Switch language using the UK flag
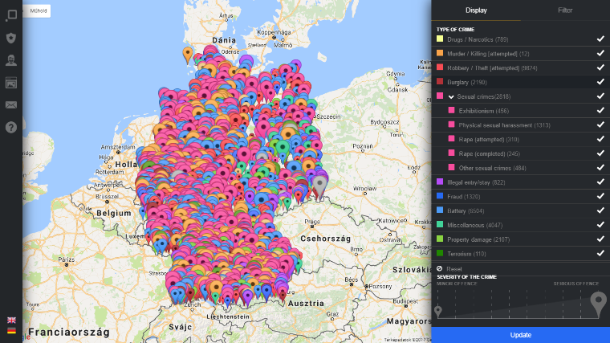610x343 pixels. (11, 320)
